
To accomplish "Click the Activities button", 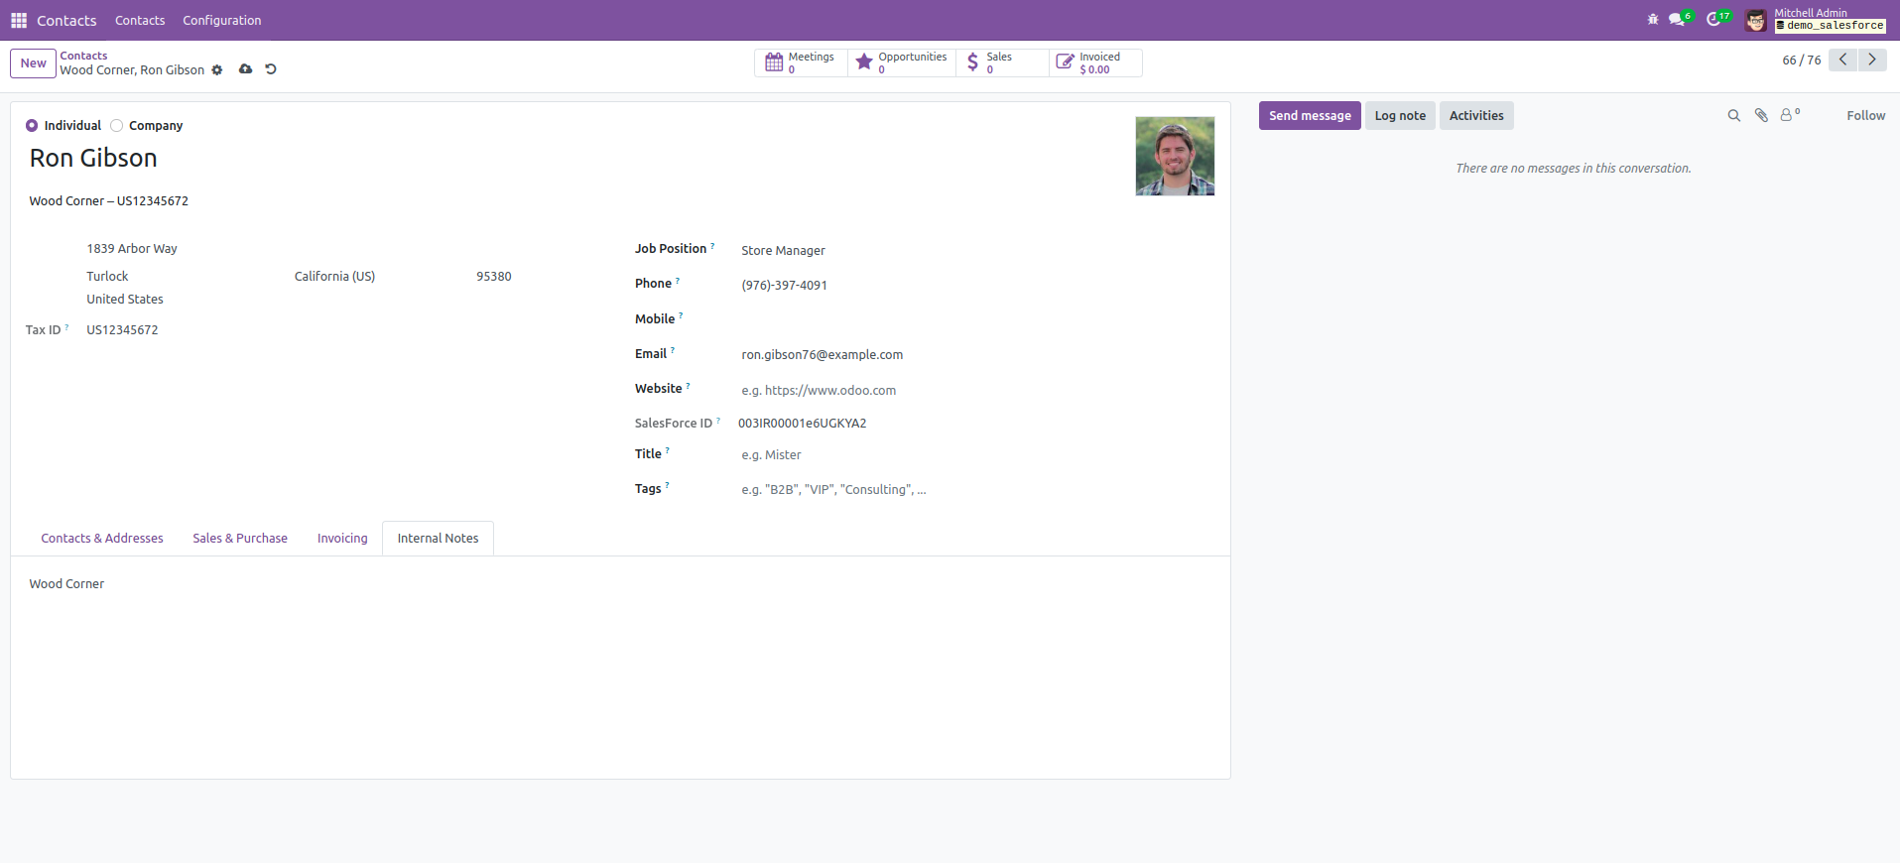I will tap(1476, 116).
